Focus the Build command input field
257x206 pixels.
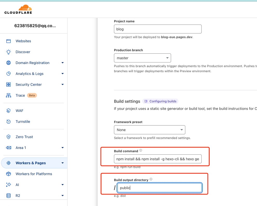tap(158, 159)
